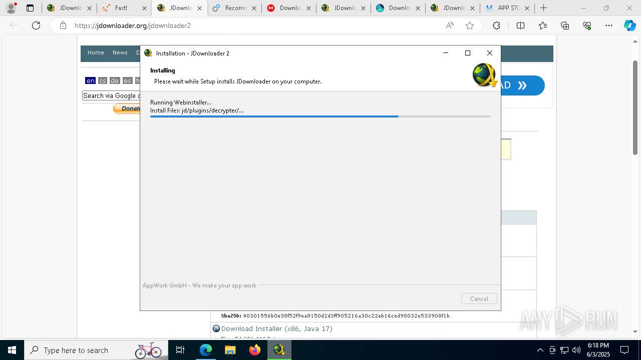641x360 pixels.
Task: Open Firefox from the taskbar
Action: (254, 350)
